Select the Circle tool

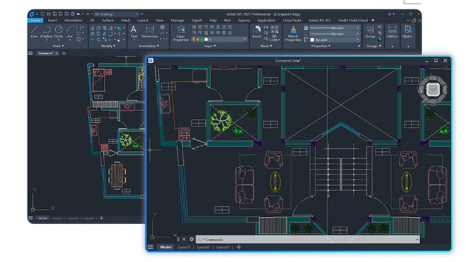[x=59, y=32]
